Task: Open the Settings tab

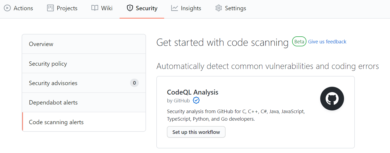Action: [231, 8]
